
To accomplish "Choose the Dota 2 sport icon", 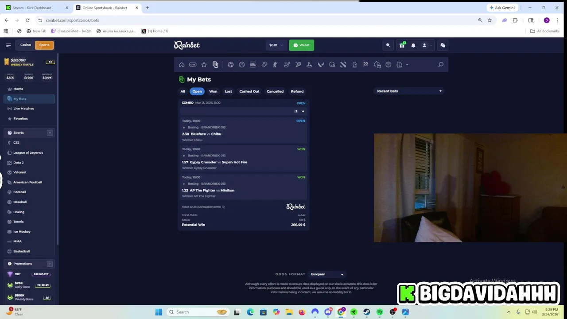I will pyautogui.click(x=343, y=65).
